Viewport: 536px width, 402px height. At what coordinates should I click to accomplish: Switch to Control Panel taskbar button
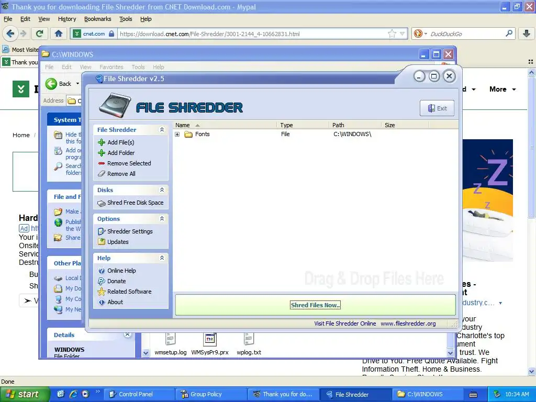(138, 394)
